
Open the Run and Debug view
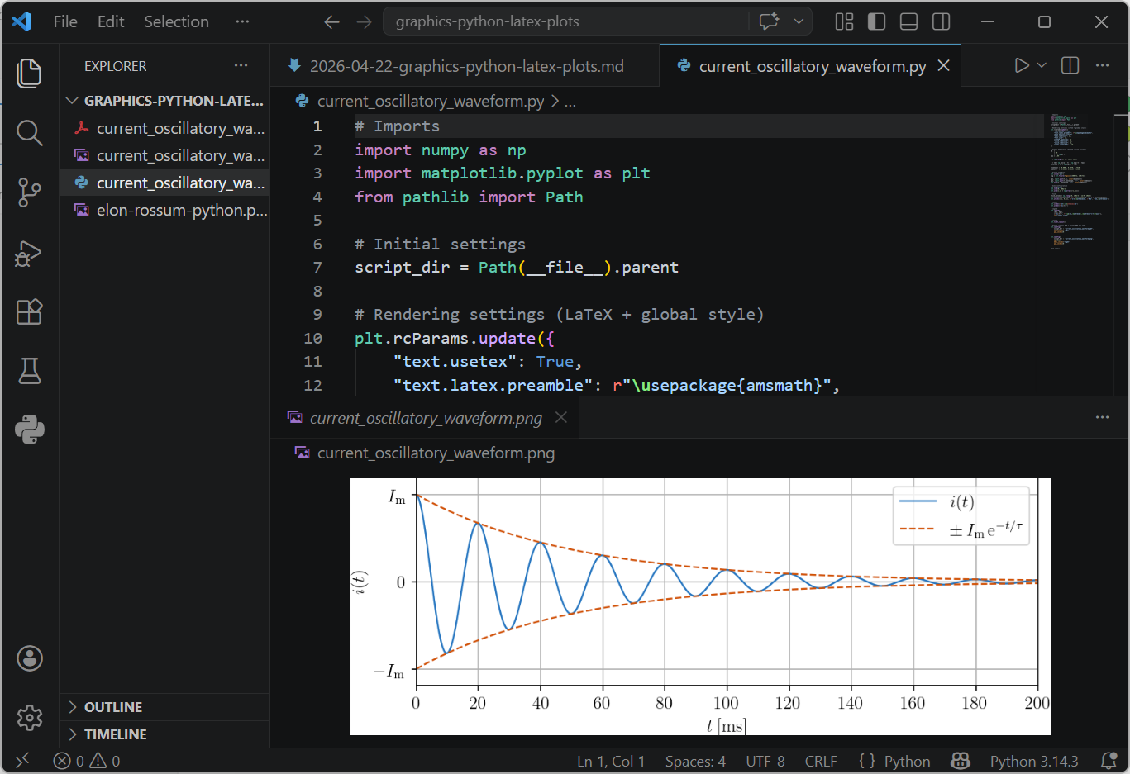[x=29, y=253]
